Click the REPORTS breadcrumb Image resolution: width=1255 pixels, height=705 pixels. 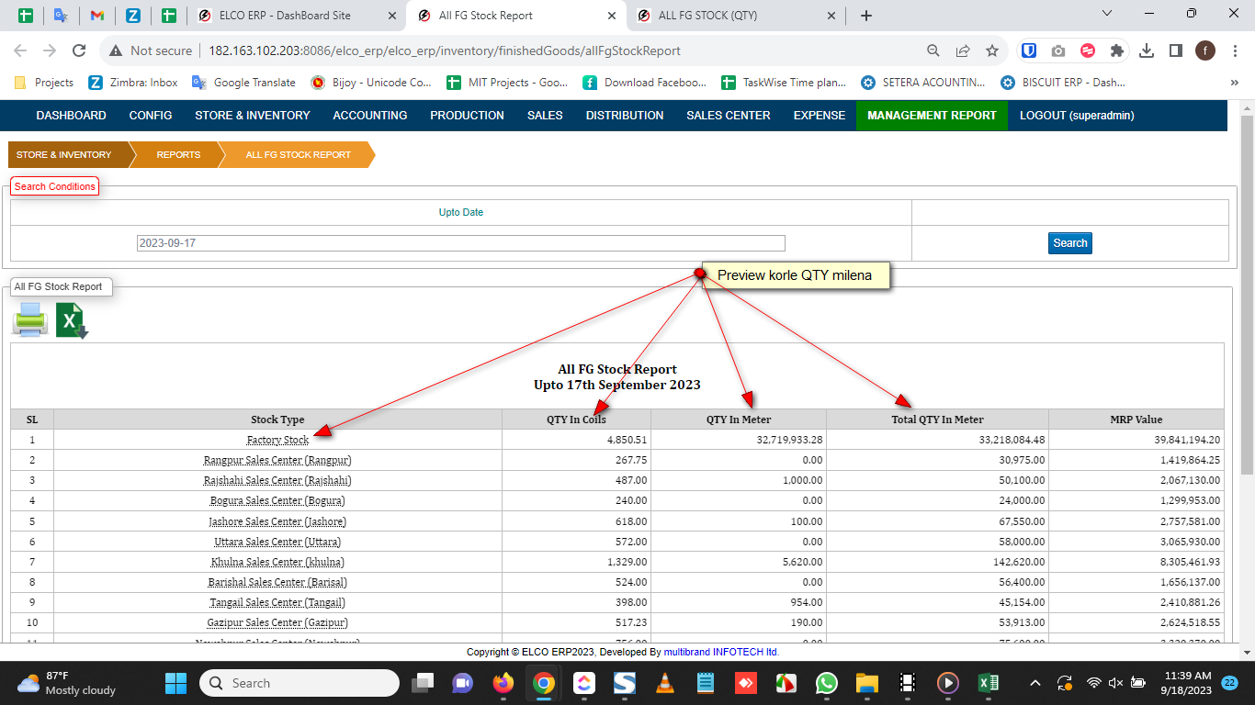178,155
